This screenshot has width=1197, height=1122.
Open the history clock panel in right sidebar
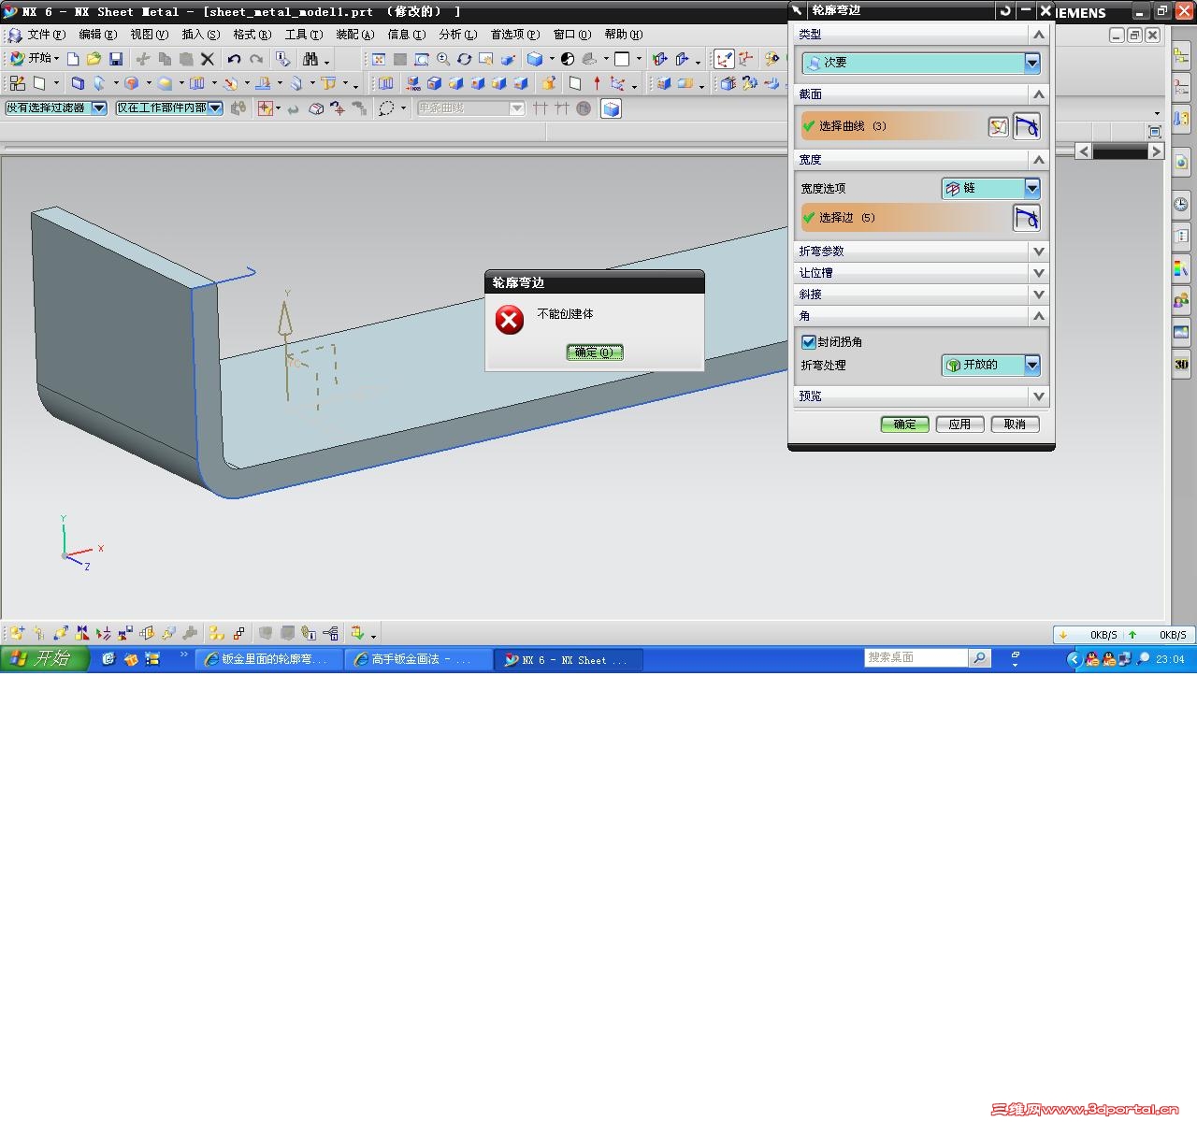(x=1181, y=204)
